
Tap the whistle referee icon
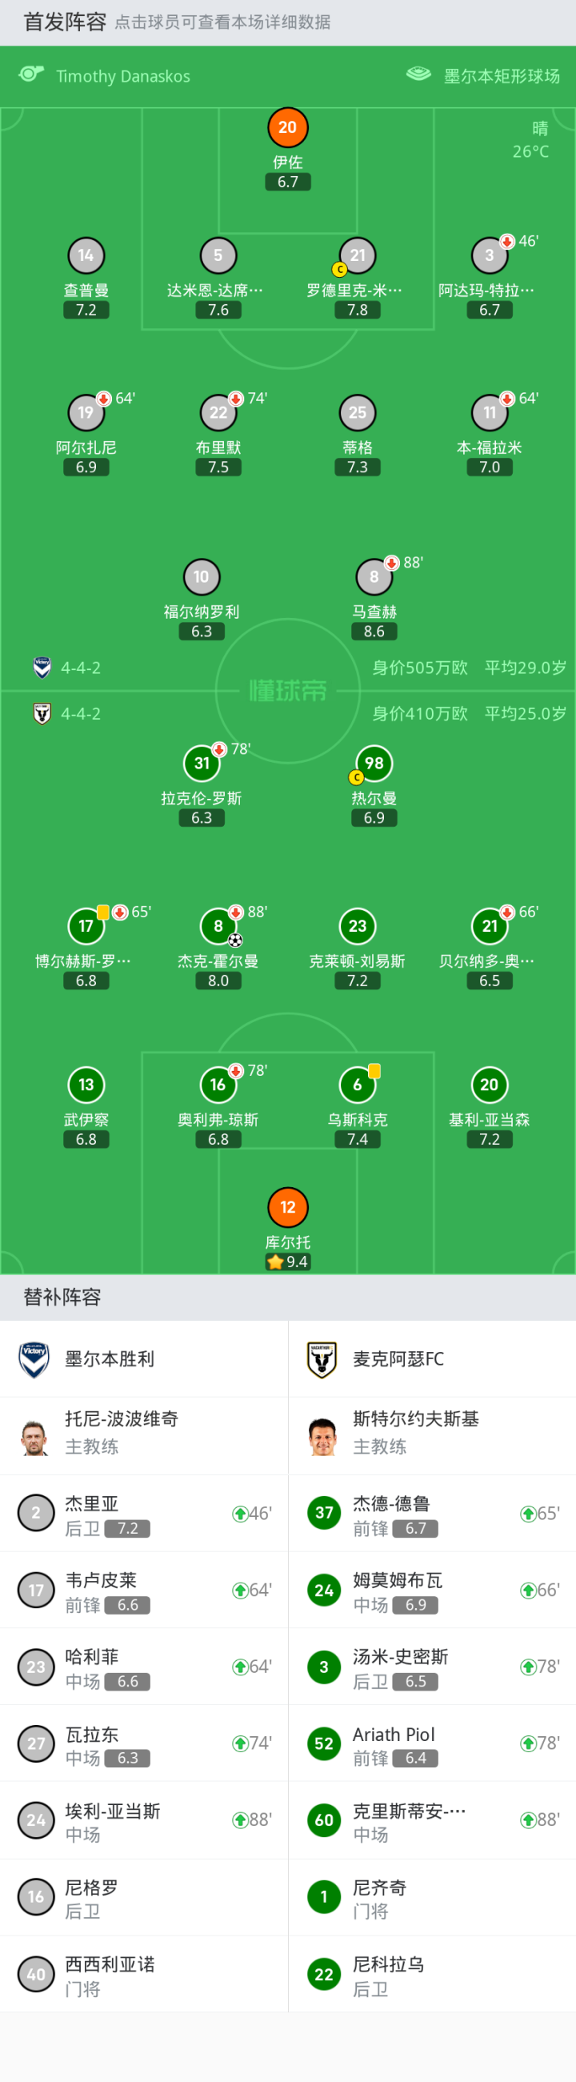31,74
